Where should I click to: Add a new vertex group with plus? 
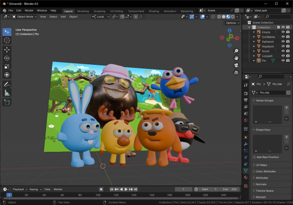[286, 108]
